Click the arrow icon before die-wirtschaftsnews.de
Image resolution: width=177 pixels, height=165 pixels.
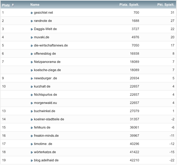pyautogui.click(x=32, y=46)
